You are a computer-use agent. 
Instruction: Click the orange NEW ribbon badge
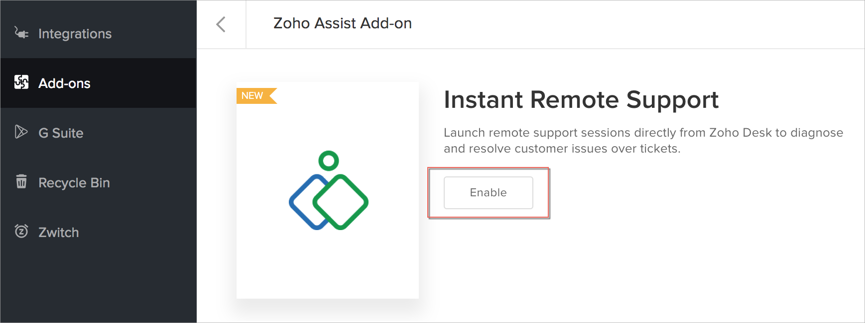point(255,96)
